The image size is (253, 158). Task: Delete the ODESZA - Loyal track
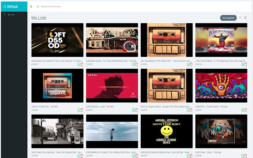click(136, 110)
